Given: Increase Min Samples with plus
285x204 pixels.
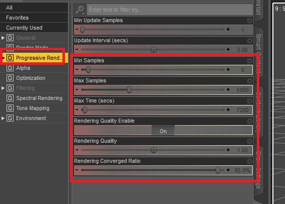Looking at the screenshot, I should [228, 69].
